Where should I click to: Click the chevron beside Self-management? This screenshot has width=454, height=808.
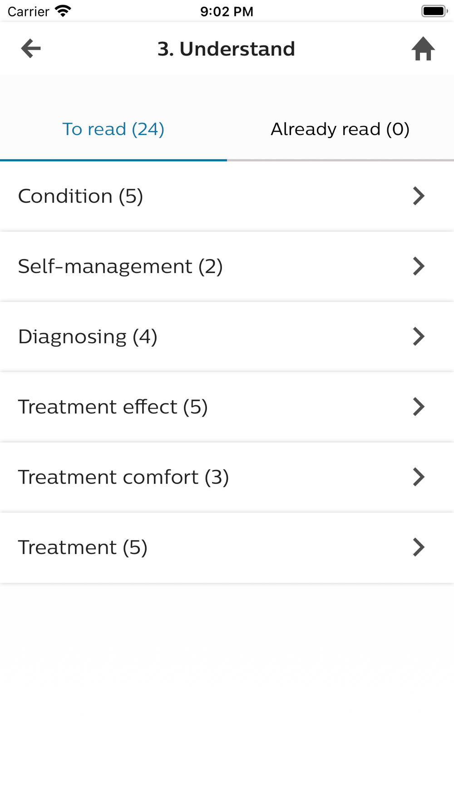(418, 266)
